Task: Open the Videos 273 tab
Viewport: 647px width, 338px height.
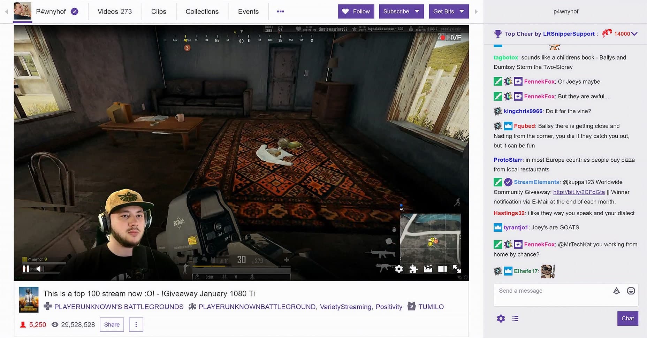Action: pyautogui.click(x=115, y=11)
